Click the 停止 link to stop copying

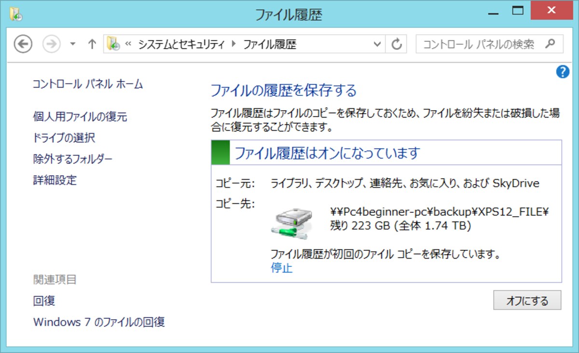pos(282,268)
